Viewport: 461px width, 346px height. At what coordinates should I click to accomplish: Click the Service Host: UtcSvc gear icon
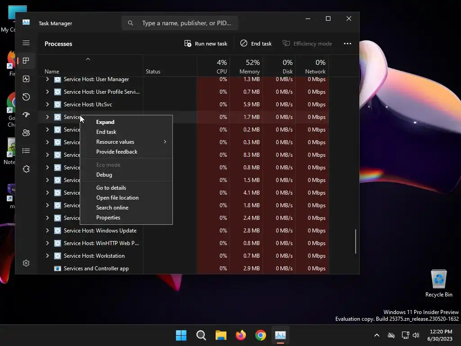(58, 105)
